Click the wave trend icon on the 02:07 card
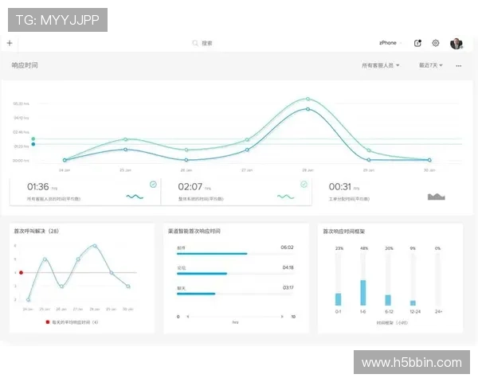This screenshot has height=382, width=478. (285, 196)
